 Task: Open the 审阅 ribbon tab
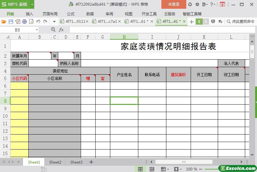click(x=109, y=14)
